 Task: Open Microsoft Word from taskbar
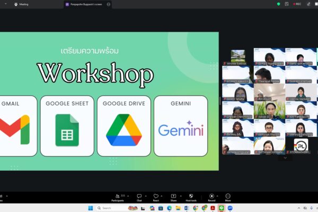pos(187,208)
